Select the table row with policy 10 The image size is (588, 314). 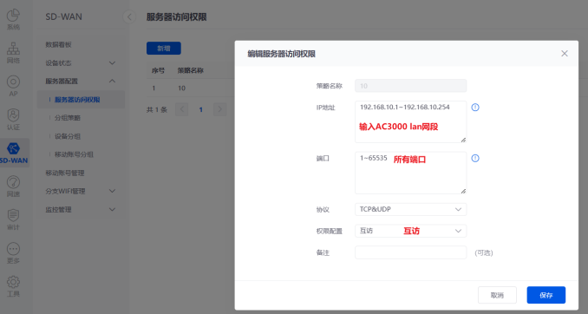click(191, 88)
